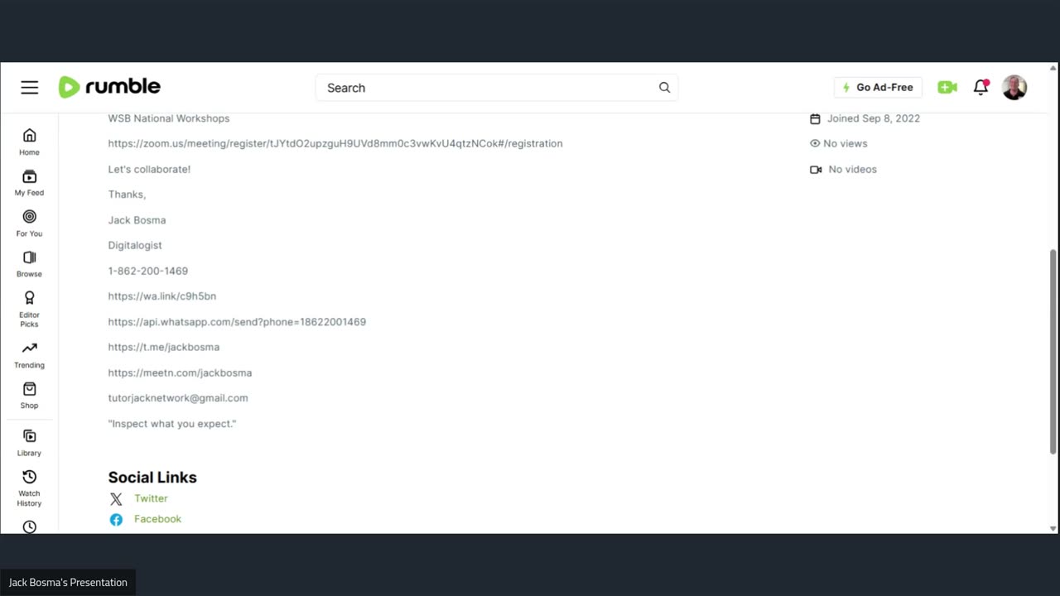Image resolution: width=1060 pixels, height=596 pixels.
Task: Click into the Search field
Action: (489, 88)
